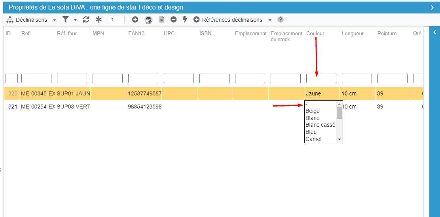Viewport: 440px width, 217px height.
Task: Expand the panel with header chevron
Action: pyautogui.click(x=432, y=8)
